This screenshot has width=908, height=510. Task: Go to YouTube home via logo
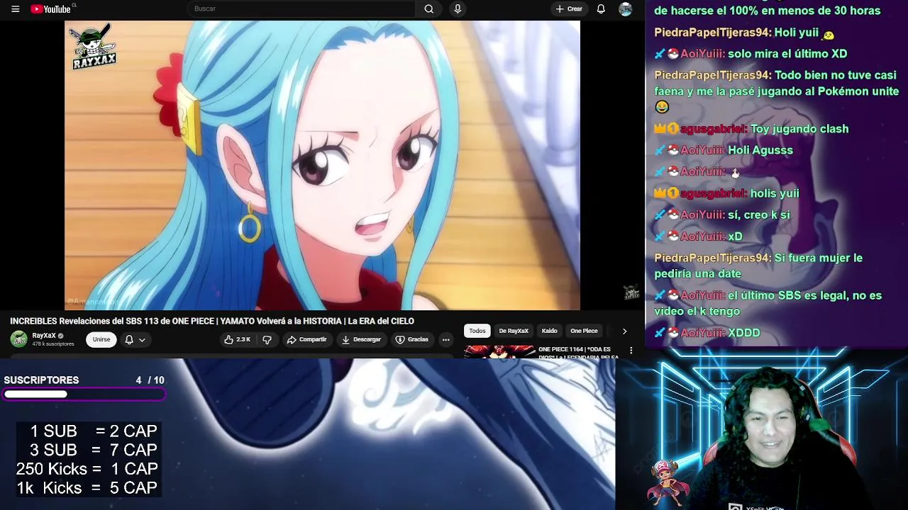(x=51, y=8)
